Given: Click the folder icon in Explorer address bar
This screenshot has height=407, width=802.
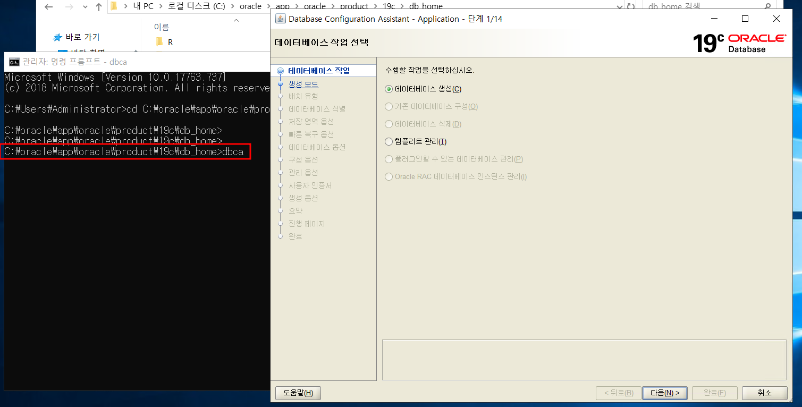Looking at the screenshot, I should click(114, 6).
